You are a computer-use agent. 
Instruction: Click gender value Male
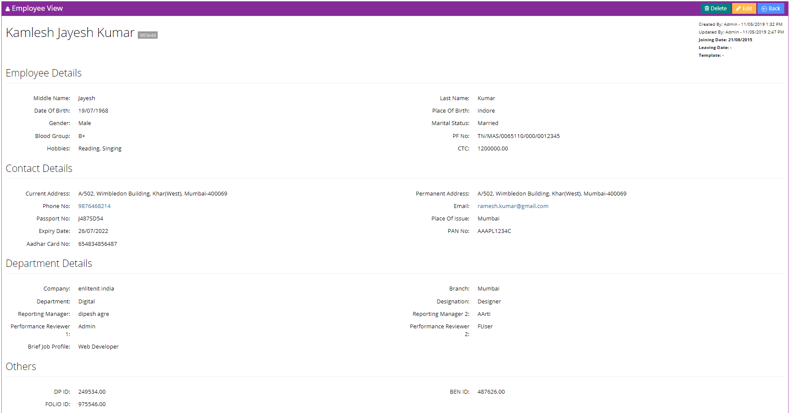84,123
